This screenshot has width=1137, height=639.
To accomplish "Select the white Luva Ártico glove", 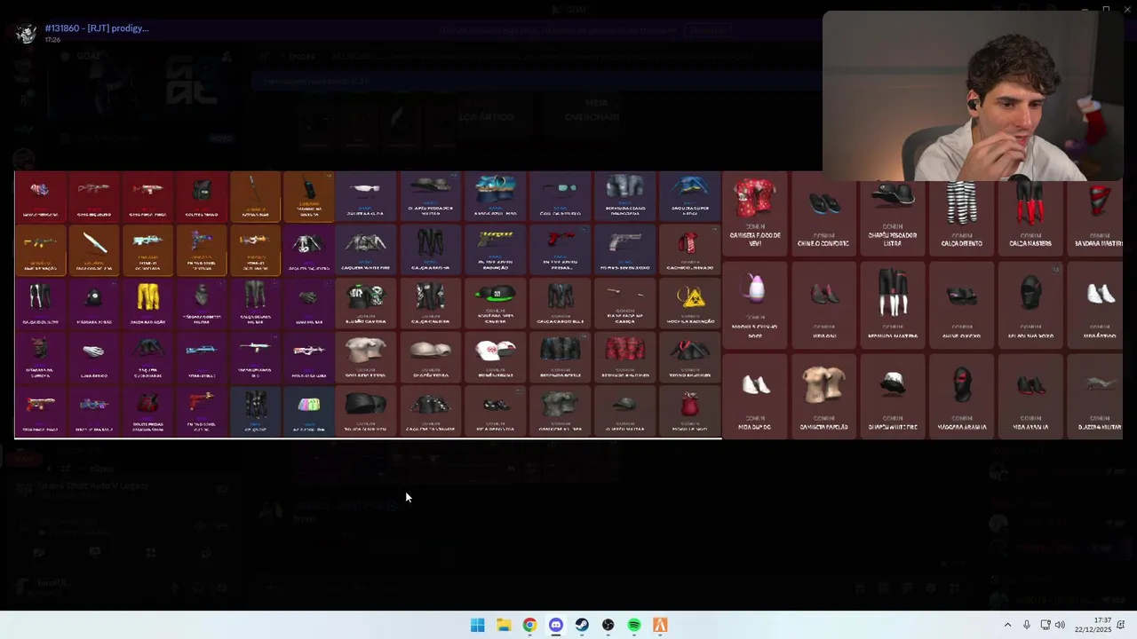I will 93,357.
